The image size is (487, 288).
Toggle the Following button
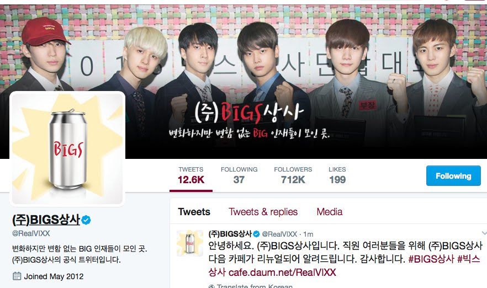[x=453, y=175]
